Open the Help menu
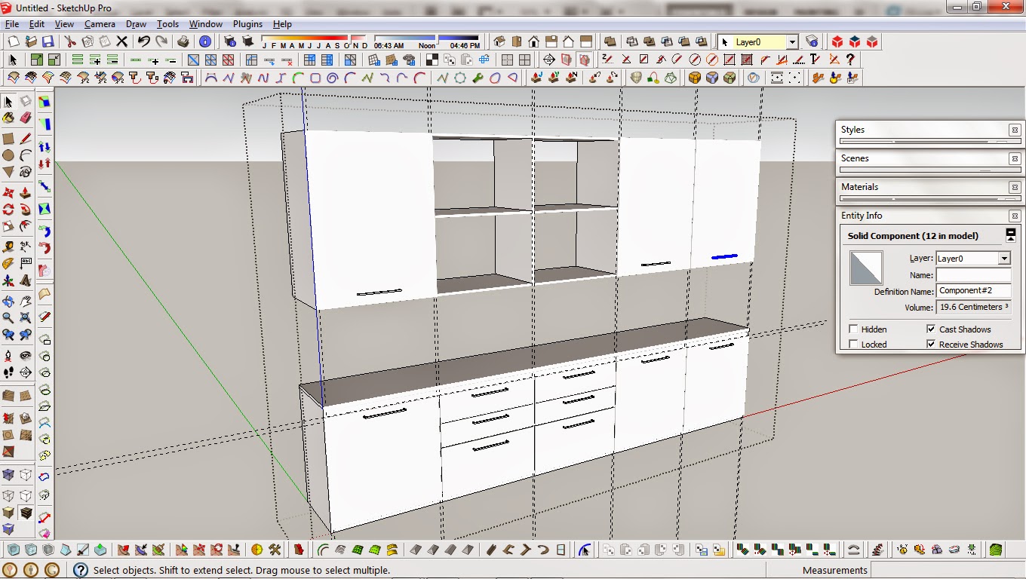The image size is (1026, 579). [282, 24]
